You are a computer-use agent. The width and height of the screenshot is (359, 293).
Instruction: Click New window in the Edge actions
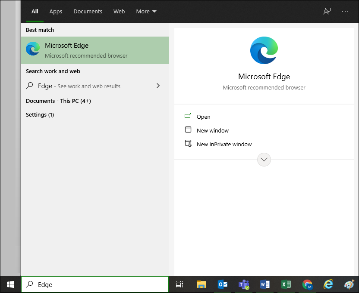coord(212,130)
